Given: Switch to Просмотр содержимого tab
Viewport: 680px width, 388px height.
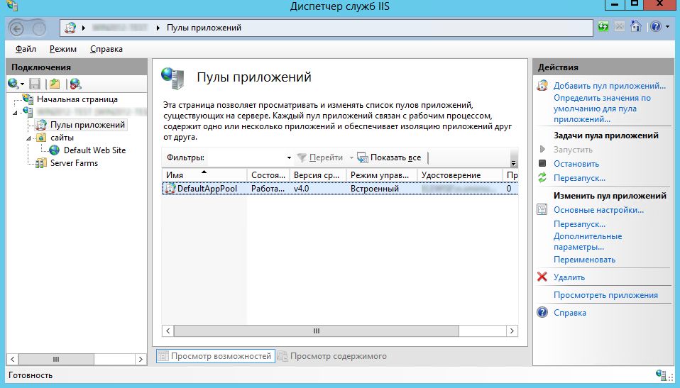Looking at the screenshot, I should 333,356.
